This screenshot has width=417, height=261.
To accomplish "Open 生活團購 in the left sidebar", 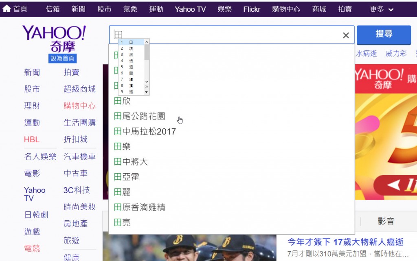I will coord(79,122).
